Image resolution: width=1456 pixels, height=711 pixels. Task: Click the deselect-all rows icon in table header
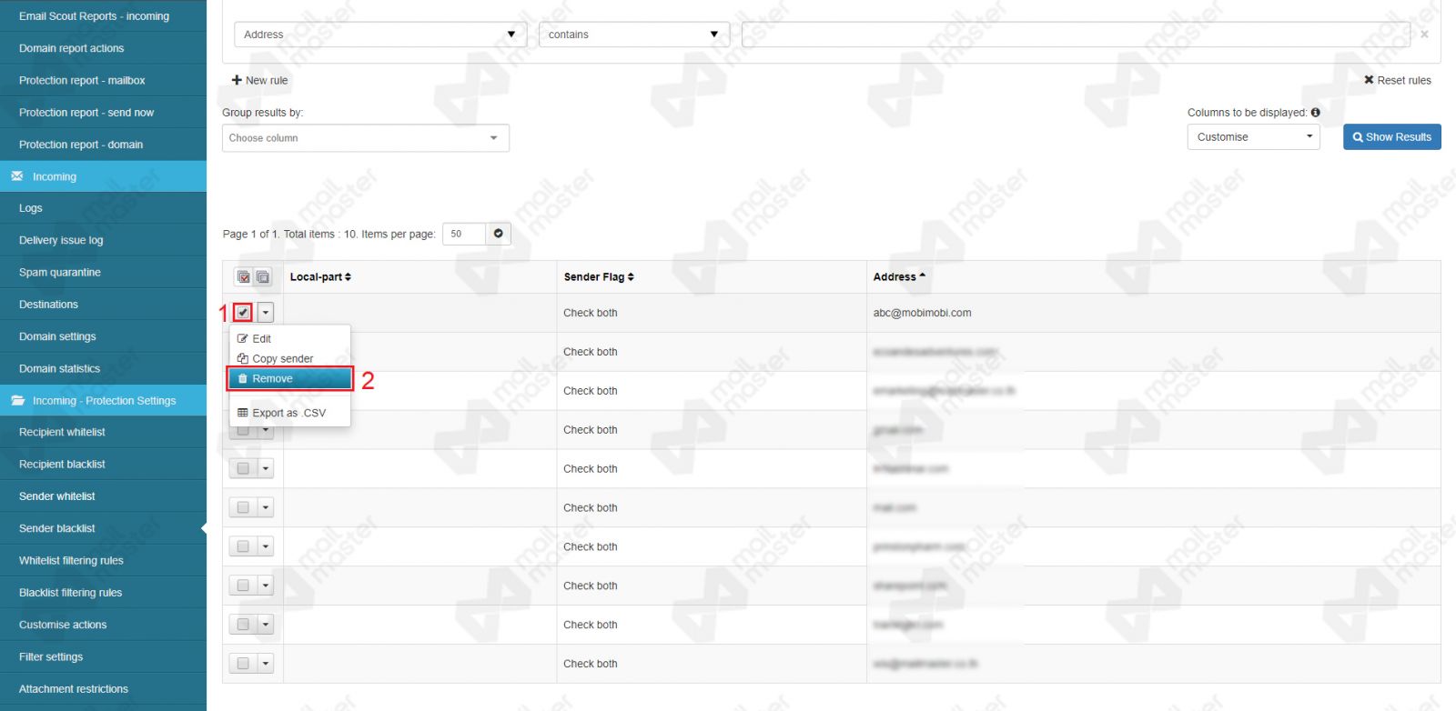pyautogui.click(x=263, y=277)
